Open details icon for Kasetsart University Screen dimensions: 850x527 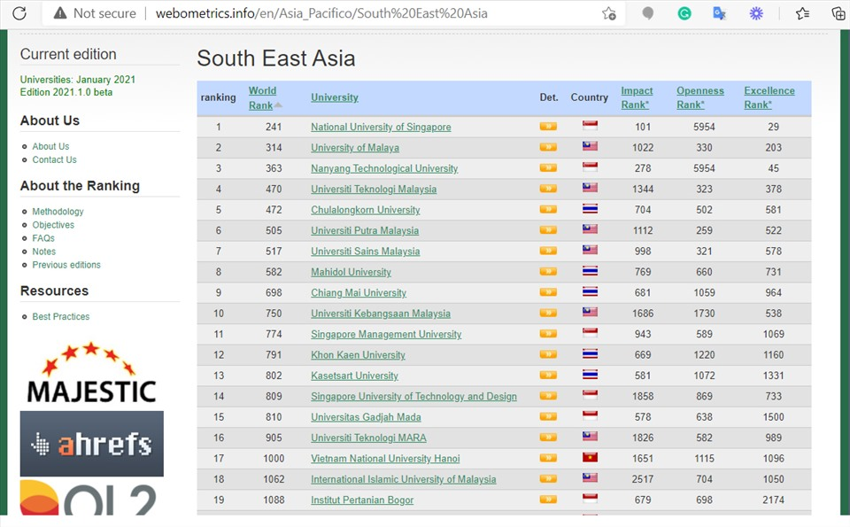point(548,375)
